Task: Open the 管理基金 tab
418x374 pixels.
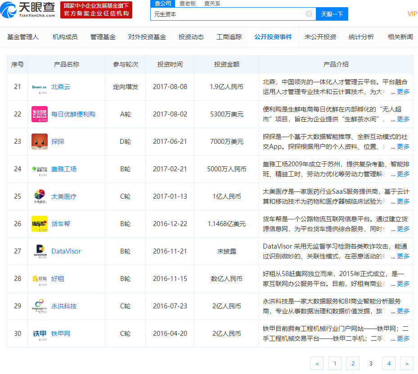Action: click(103, 37)
